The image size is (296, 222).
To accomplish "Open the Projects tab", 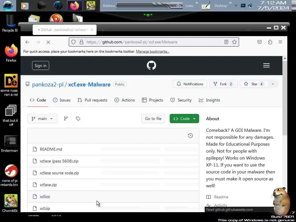I will (152, 100).
